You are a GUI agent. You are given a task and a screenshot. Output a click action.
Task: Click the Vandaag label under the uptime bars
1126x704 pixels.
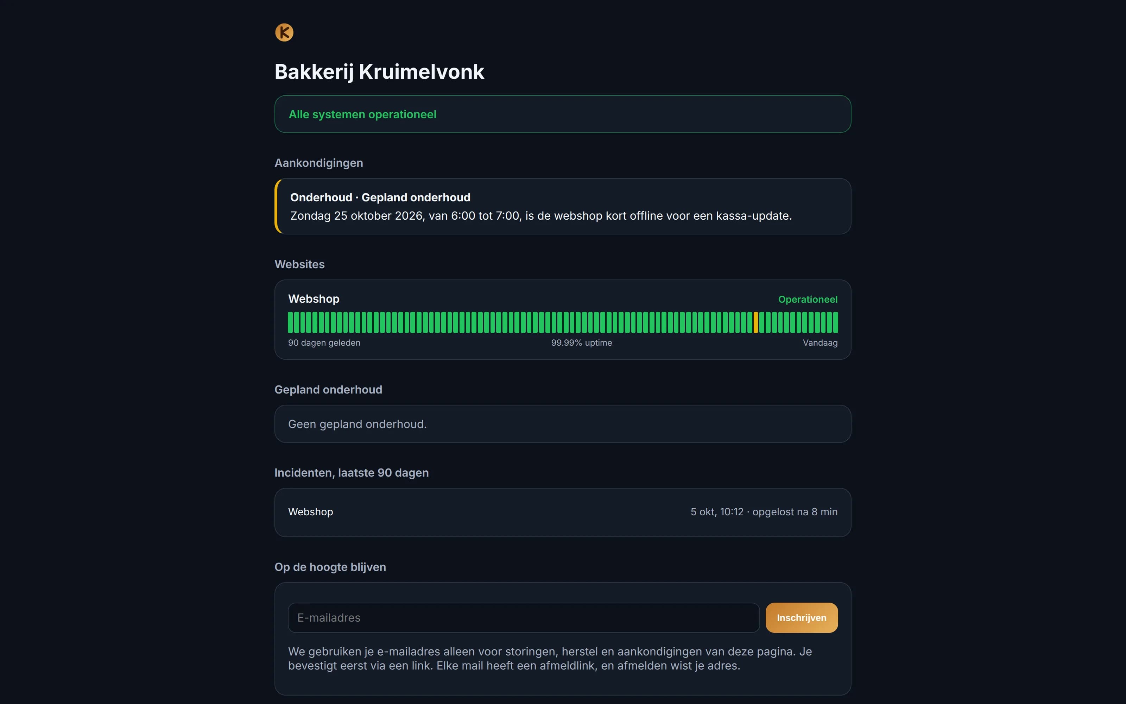820,343
